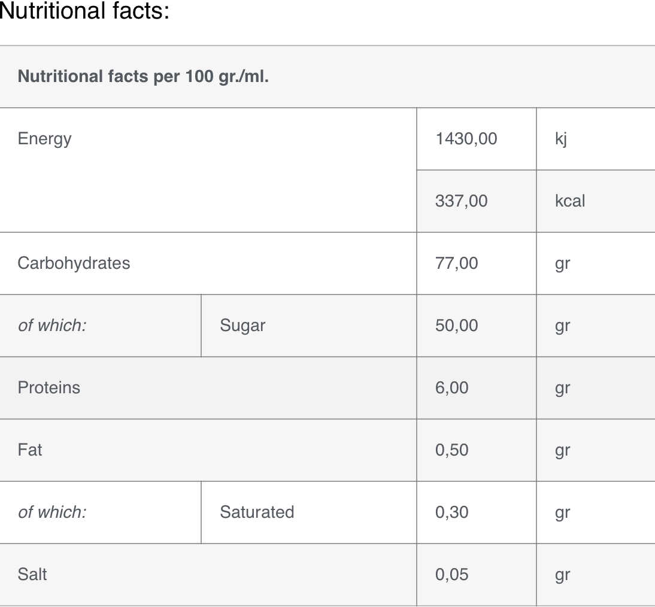Click 'of which:' beside Sugar
Viewport: 655px width, 607px height.
pos(52,326)
